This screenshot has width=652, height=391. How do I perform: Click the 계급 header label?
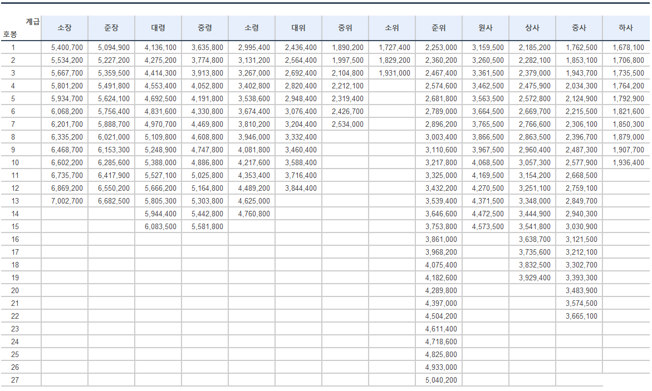pos(32,22)
